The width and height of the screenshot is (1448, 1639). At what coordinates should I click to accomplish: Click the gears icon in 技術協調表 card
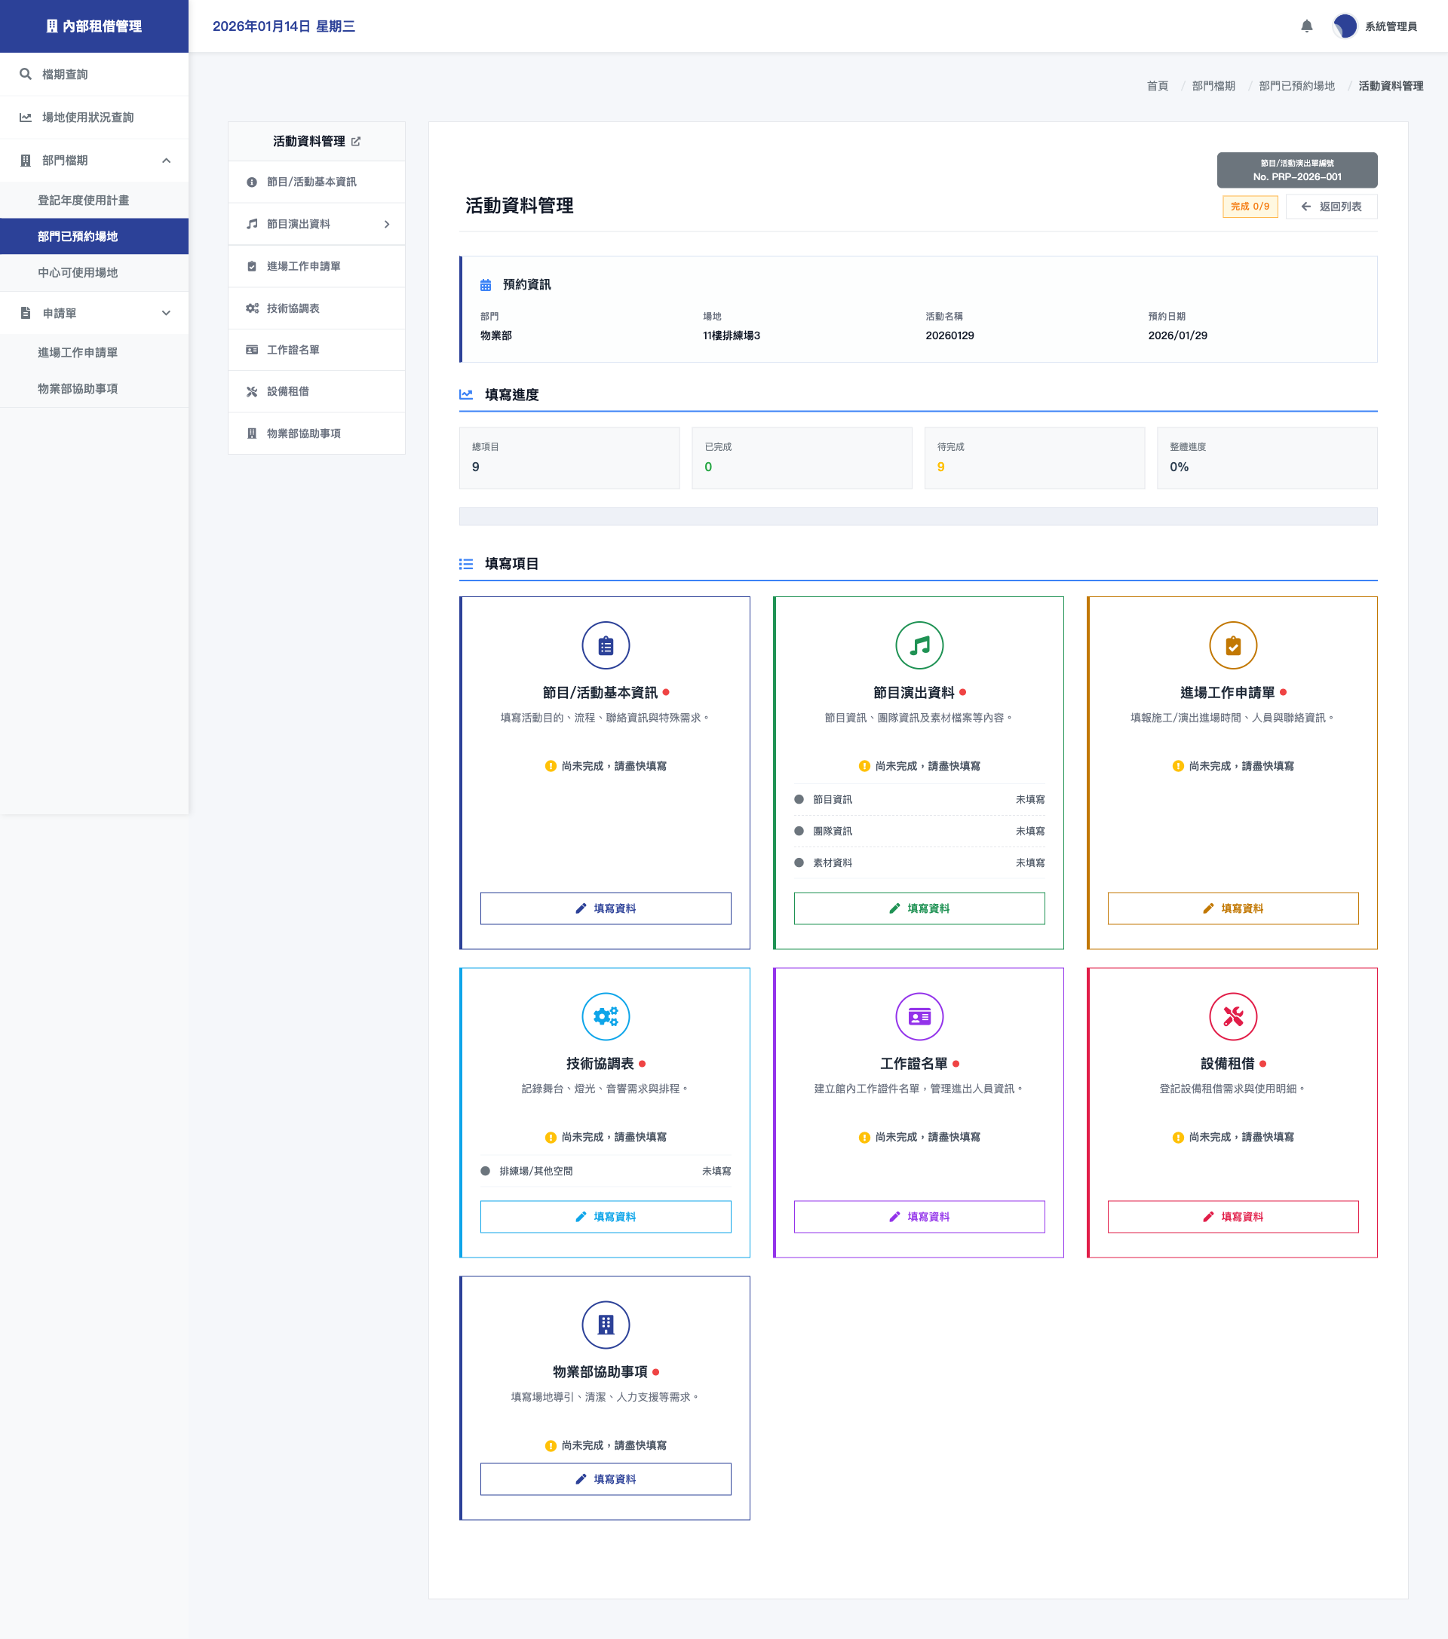[x=605, y=1017]
